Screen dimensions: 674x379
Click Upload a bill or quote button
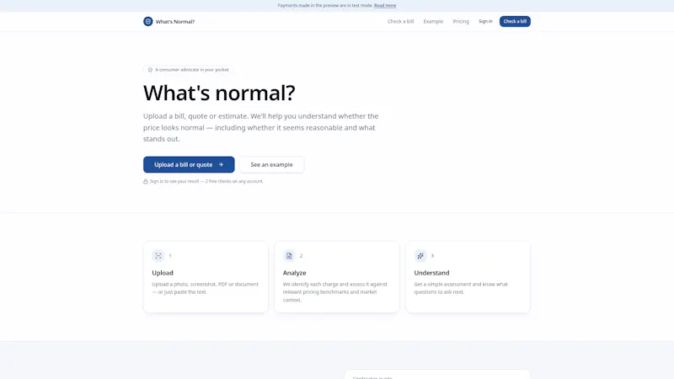click(189, 164)
